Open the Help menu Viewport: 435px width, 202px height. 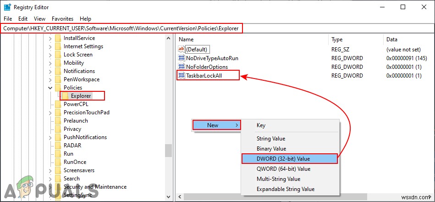pyautogui.click(x=85, y=19)
